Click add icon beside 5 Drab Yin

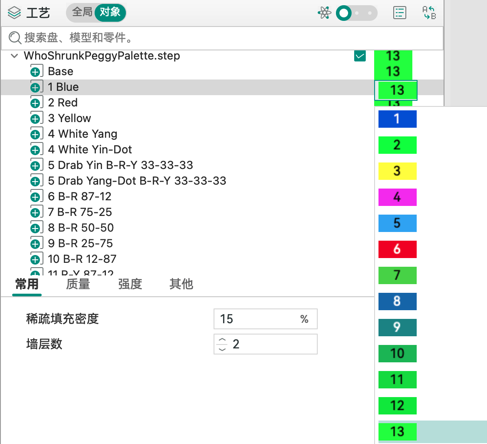pos(36,165)
